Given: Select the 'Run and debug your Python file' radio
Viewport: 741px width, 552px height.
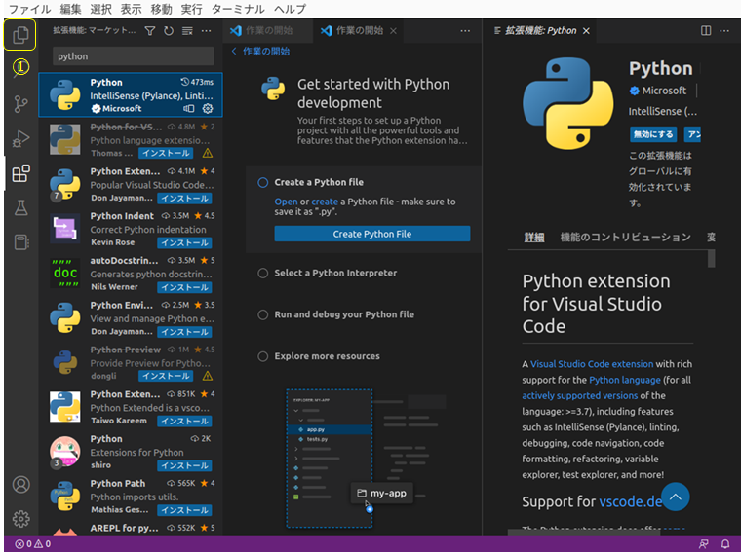Looking at the screenshot, I should 263,314.
